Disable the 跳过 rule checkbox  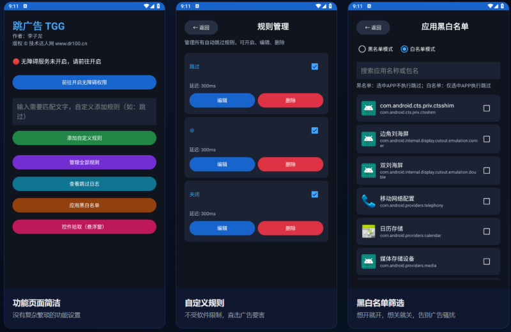point(314,66)
